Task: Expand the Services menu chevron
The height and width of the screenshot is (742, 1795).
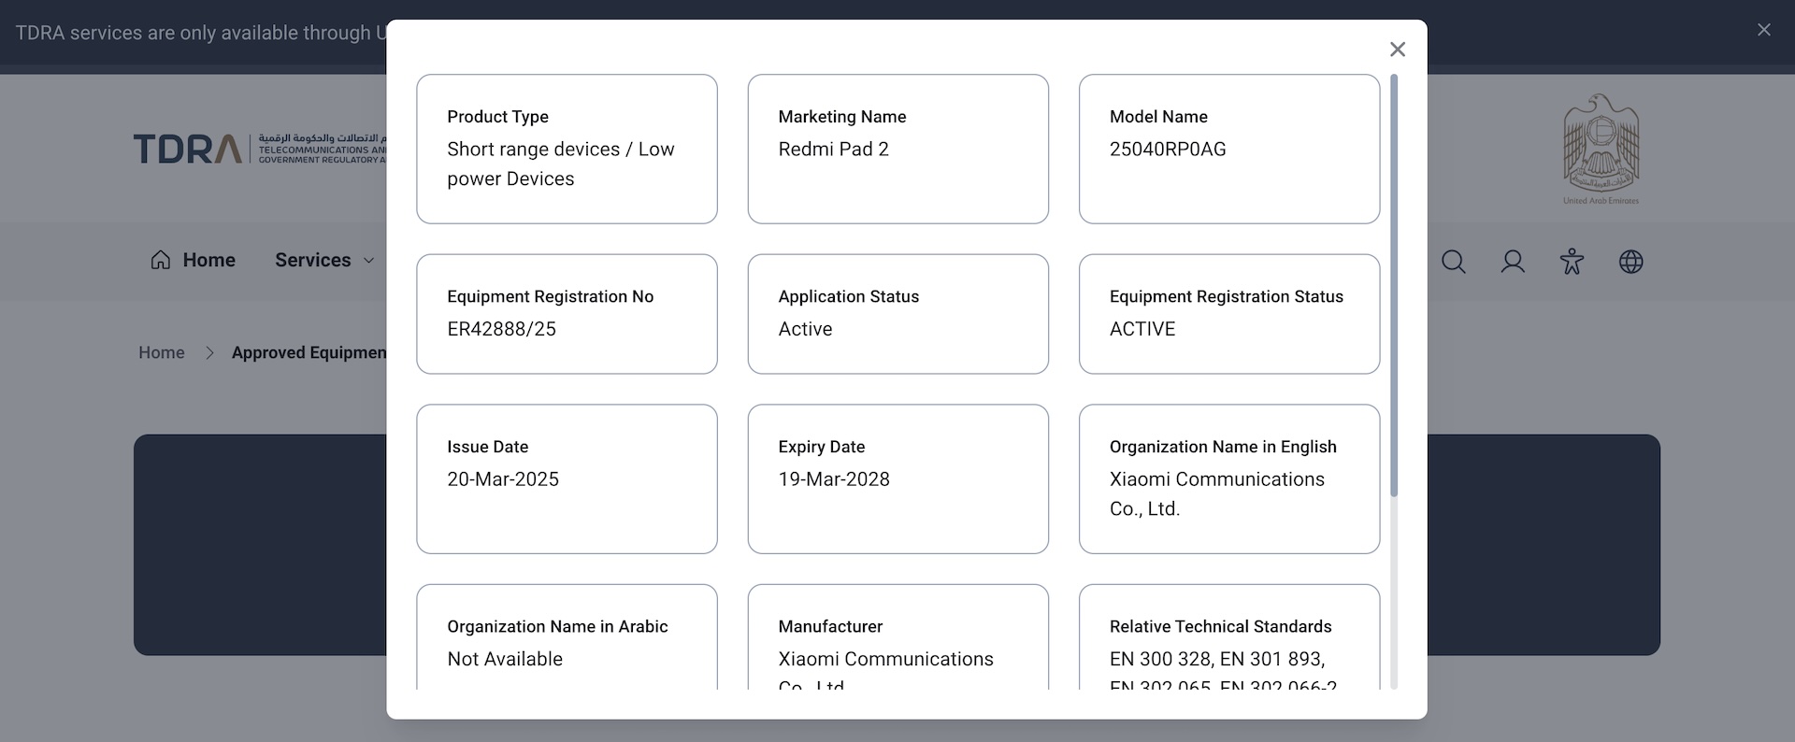Action: pos(369,261)
